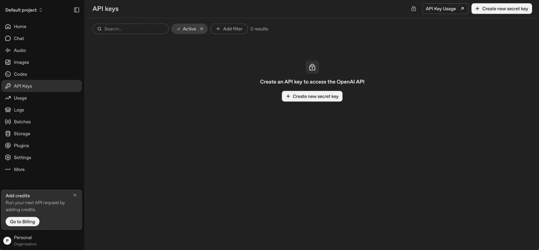Click the Home house icon in sidebar
Viewport: 539px width, 250px height.
tap(8, 27)
